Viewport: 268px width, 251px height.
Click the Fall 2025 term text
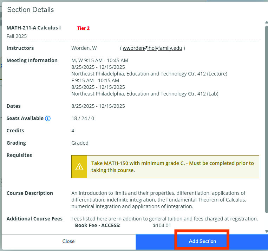17,36
